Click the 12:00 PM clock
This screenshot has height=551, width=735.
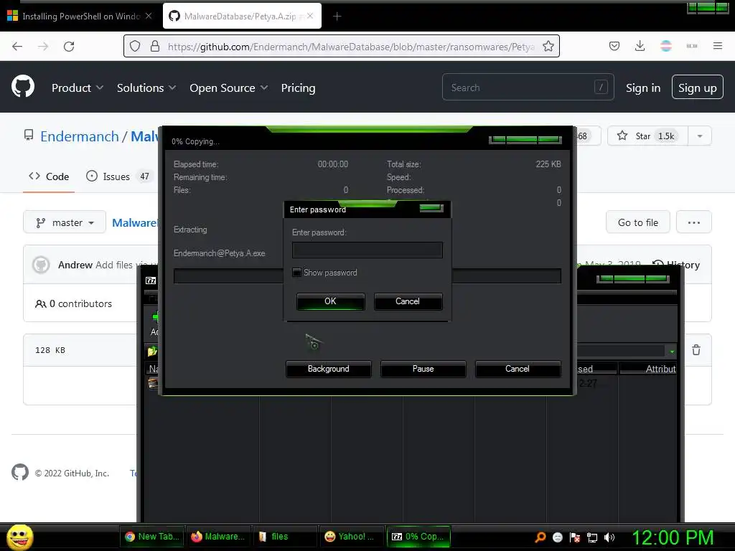(x=673, y=537)
